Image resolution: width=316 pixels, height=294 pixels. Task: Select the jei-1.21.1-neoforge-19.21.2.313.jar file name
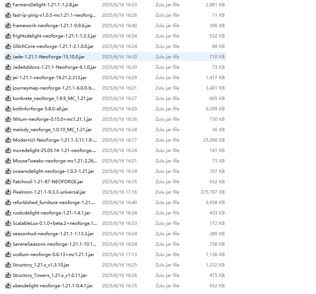click(x=50, y=78)
